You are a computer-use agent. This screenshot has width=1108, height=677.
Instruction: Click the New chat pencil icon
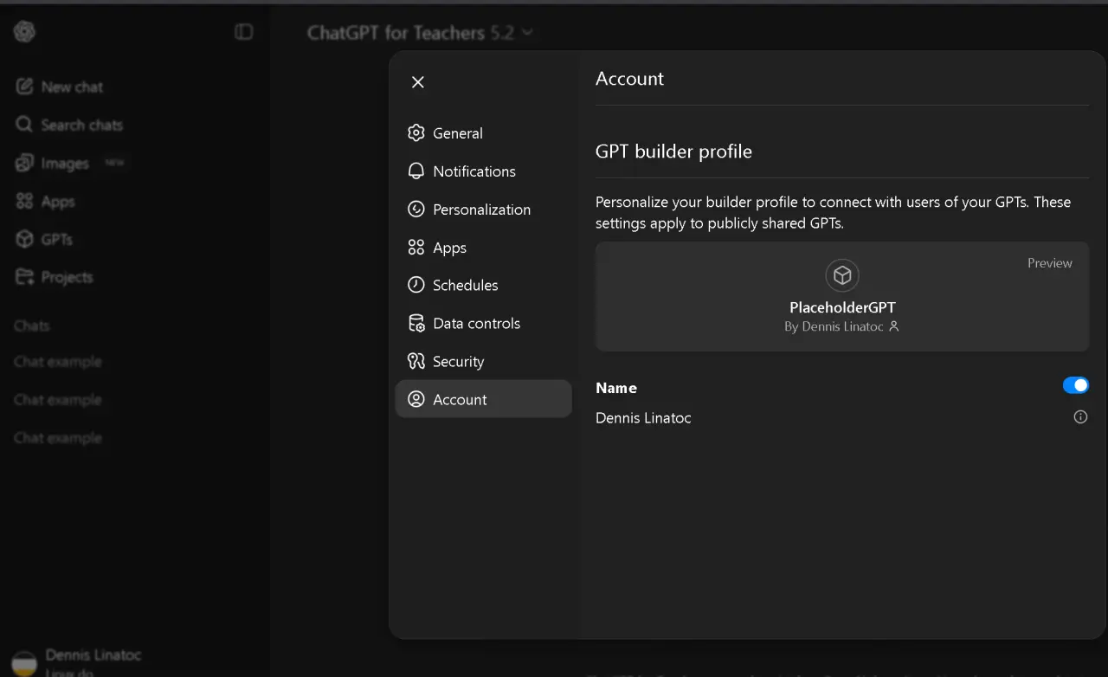pos(24,87)
